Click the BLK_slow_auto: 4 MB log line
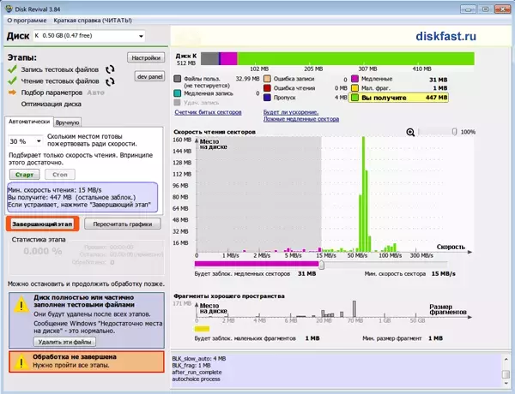Screen dimensions: 515x394 pos(199,359)
